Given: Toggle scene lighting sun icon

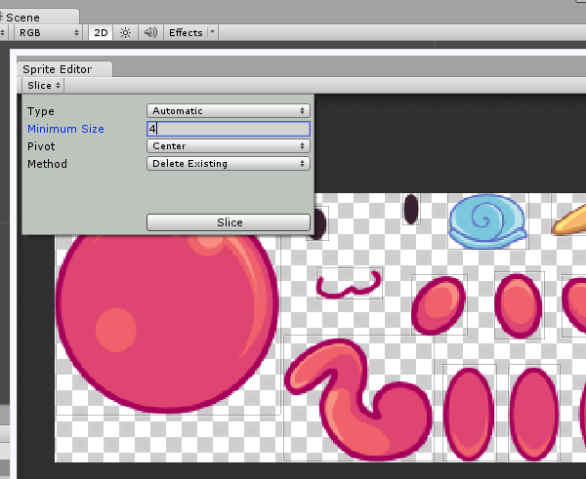Looking at the screenshot, I should (125, 32).
